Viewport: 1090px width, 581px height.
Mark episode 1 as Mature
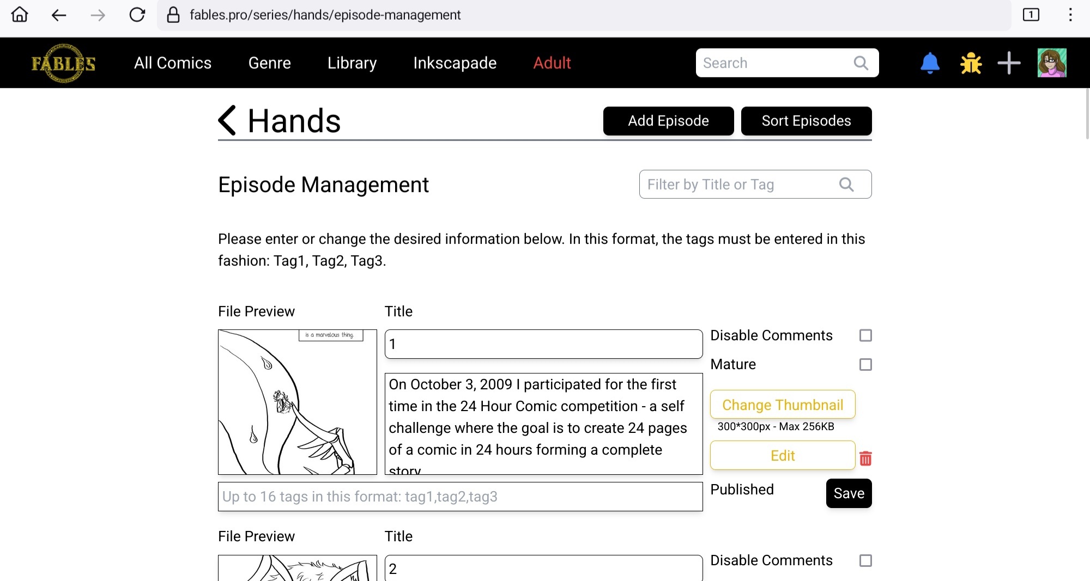tap(865, 364)
